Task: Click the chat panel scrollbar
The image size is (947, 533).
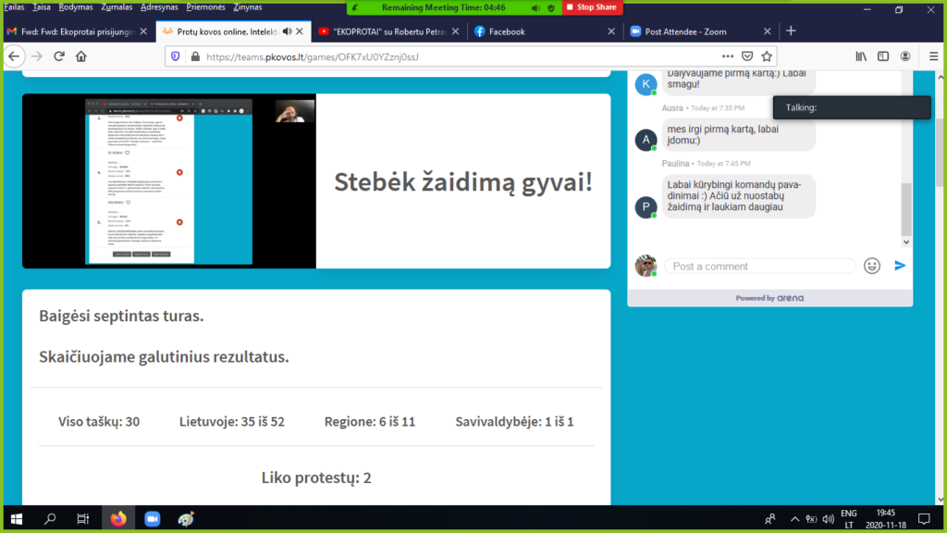Action: pos(906,207)
